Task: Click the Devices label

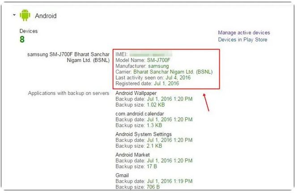Action: pyautogui.click(x=29, y=31)
